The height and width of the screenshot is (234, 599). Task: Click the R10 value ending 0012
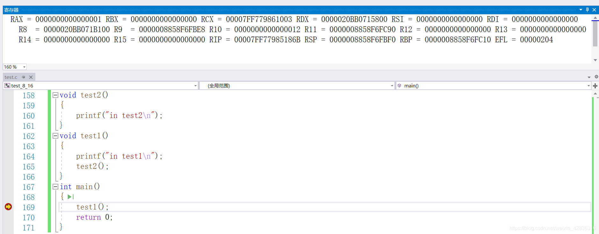point(267,30)
